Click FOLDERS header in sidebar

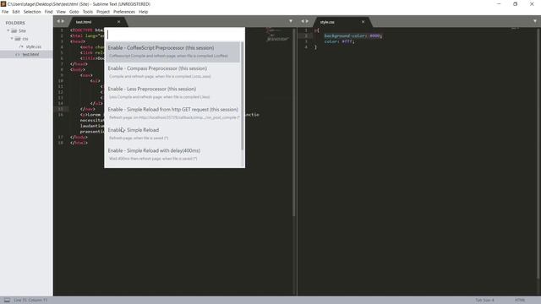tap(15, 23)
